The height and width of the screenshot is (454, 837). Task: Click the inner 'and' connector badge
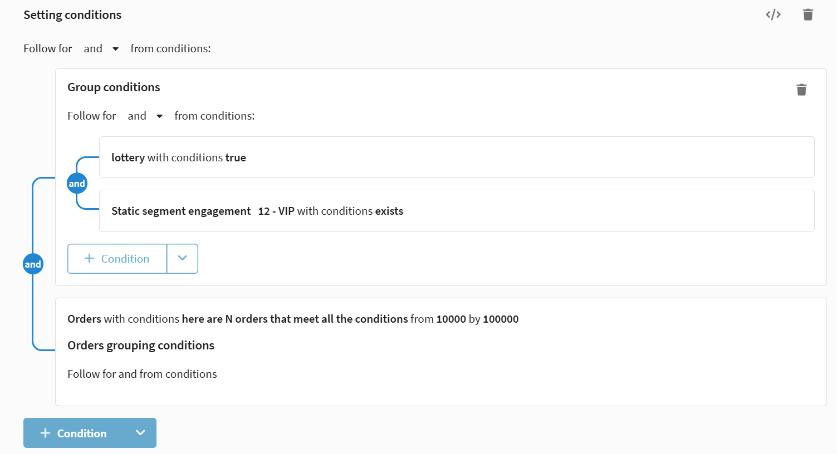point(77,184)
